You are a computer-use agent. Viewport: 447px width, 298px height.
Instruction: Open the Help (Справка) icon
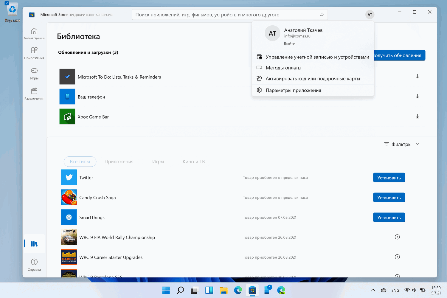tap(34, 264)
